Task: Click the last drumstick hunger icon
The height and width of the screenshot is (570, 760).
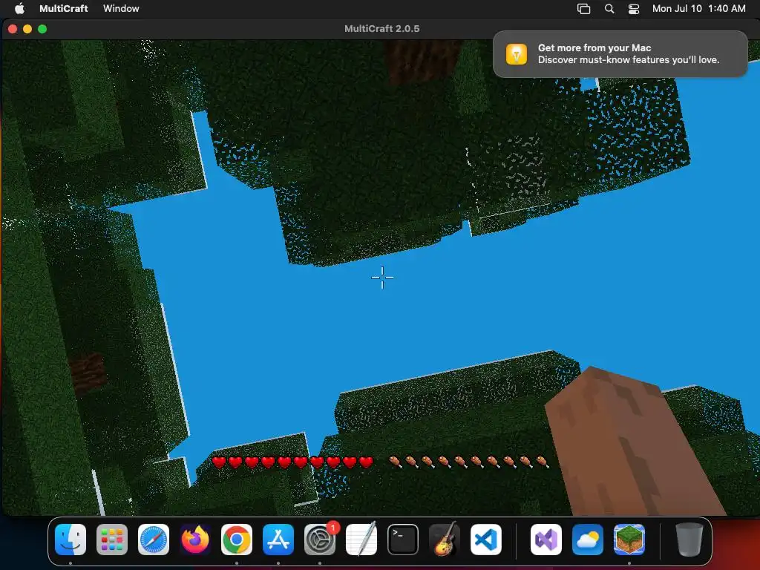Action: coord(542,462)
